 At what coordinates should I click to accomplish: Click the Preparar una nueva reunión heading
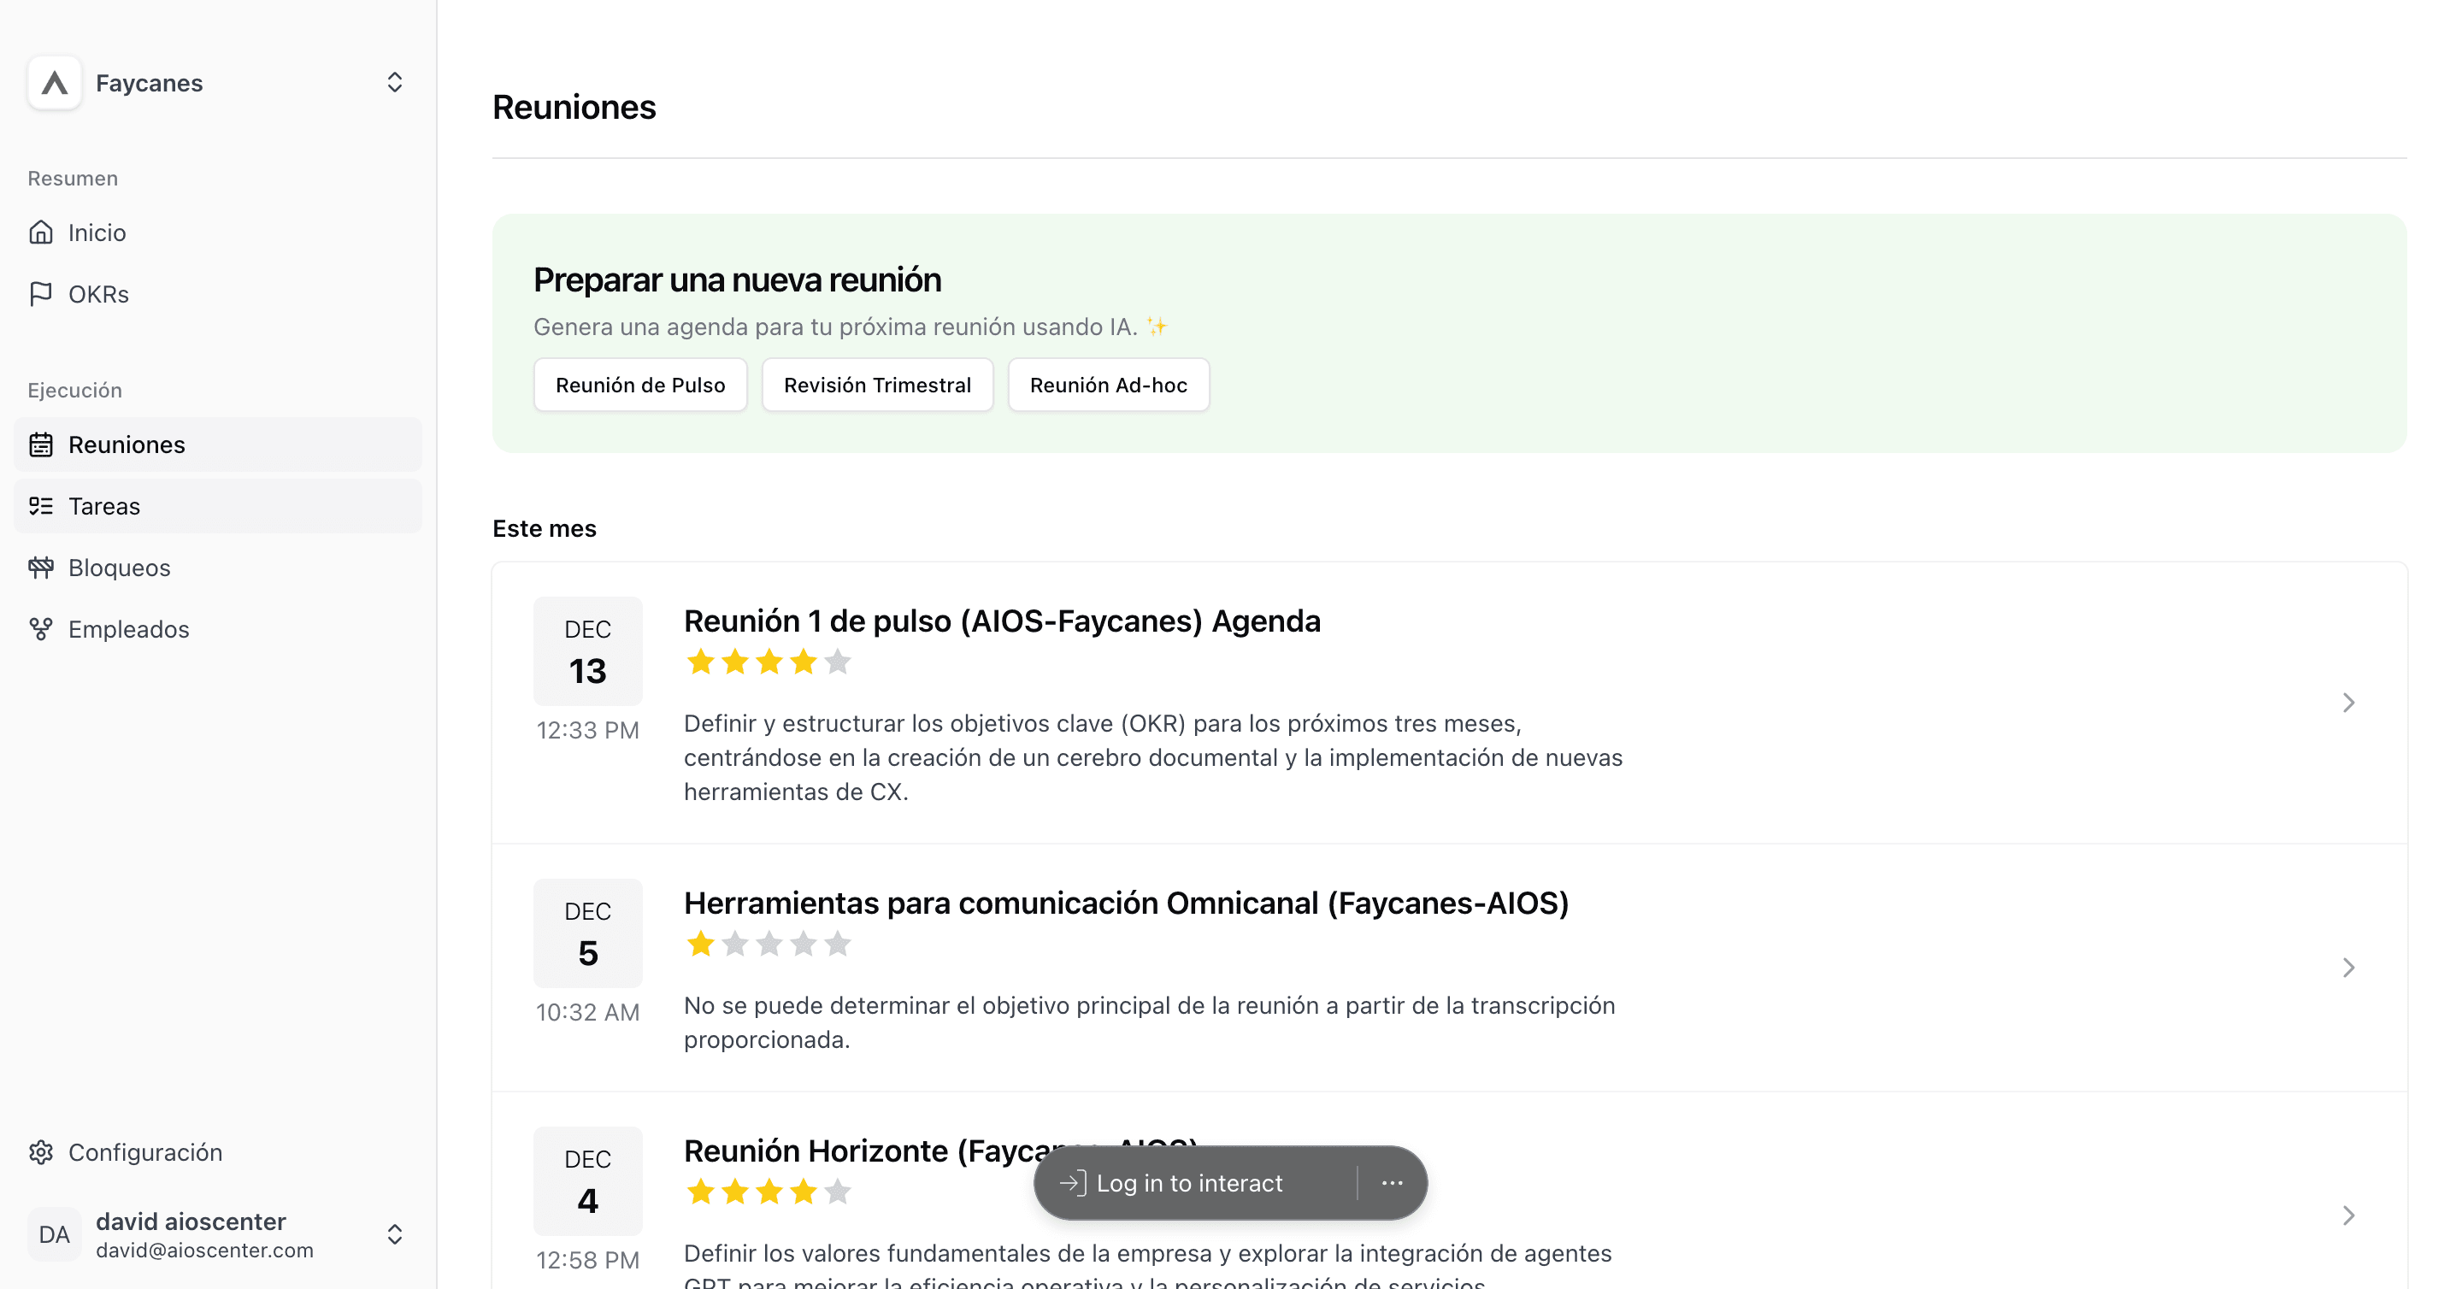click(737, 280)
